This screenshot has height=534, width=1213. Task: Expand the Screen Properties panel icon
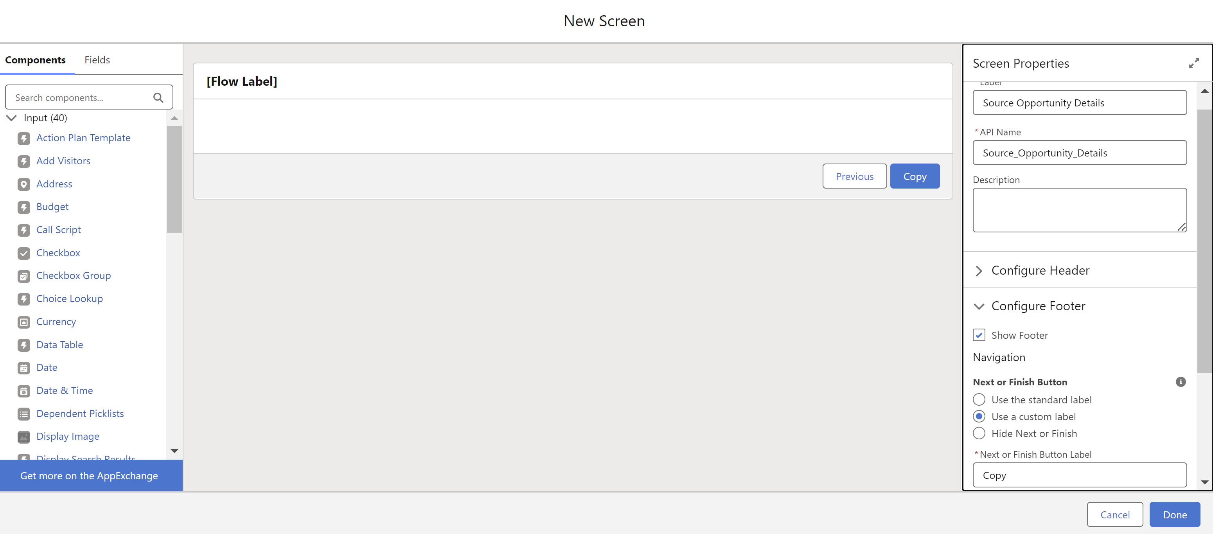pyautogui.click(x=1194, y=63)
